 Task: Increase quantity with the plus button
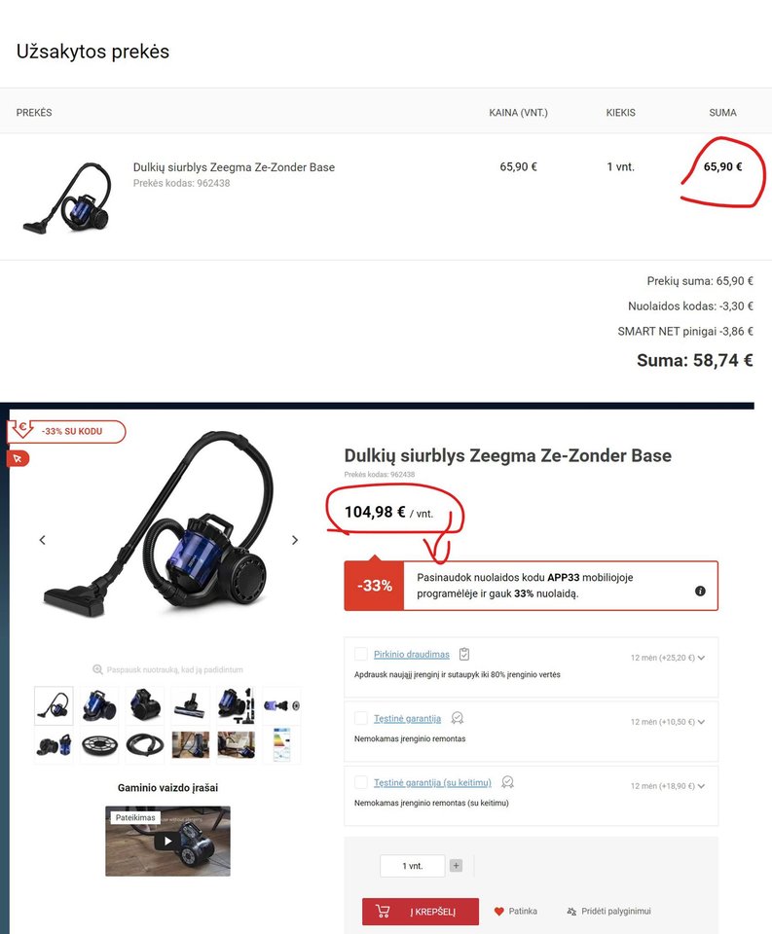tap(456, 866)
